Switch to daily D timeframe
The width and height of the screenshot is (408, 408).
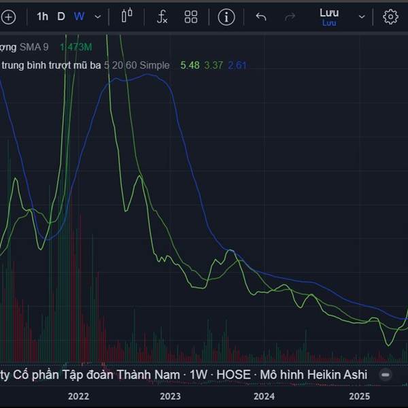[61, 17]
